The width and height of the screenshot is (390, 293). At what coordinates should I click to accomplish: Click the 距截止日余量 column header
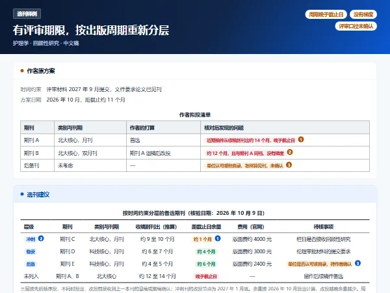(x=207, y=227)
